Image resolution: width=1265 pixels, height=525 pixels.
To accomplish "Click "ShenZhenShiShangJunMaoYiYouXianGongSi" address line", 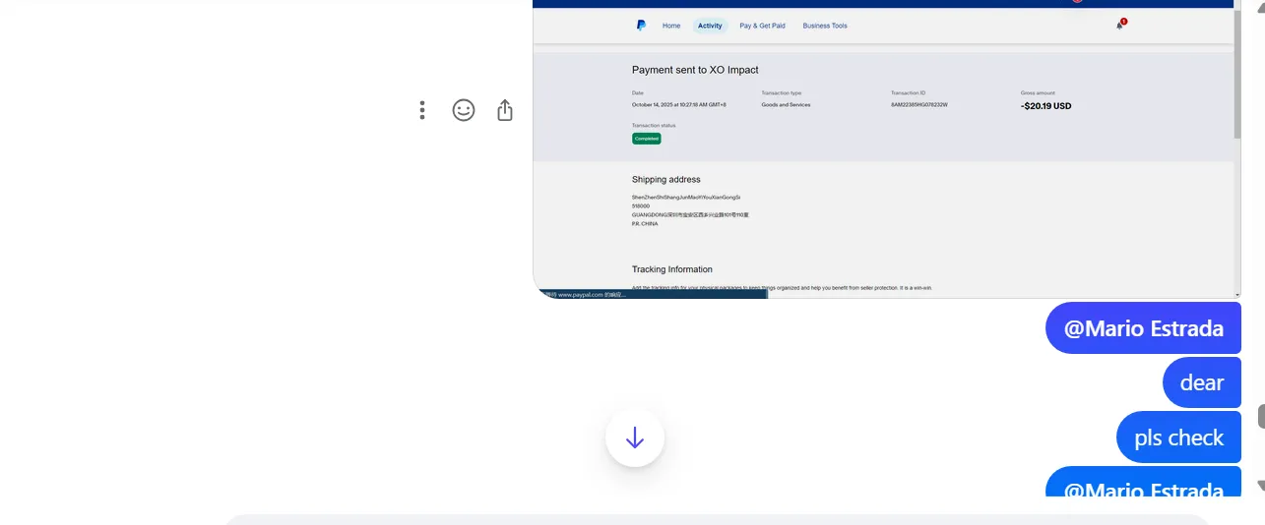I will (x=686, y=197).
